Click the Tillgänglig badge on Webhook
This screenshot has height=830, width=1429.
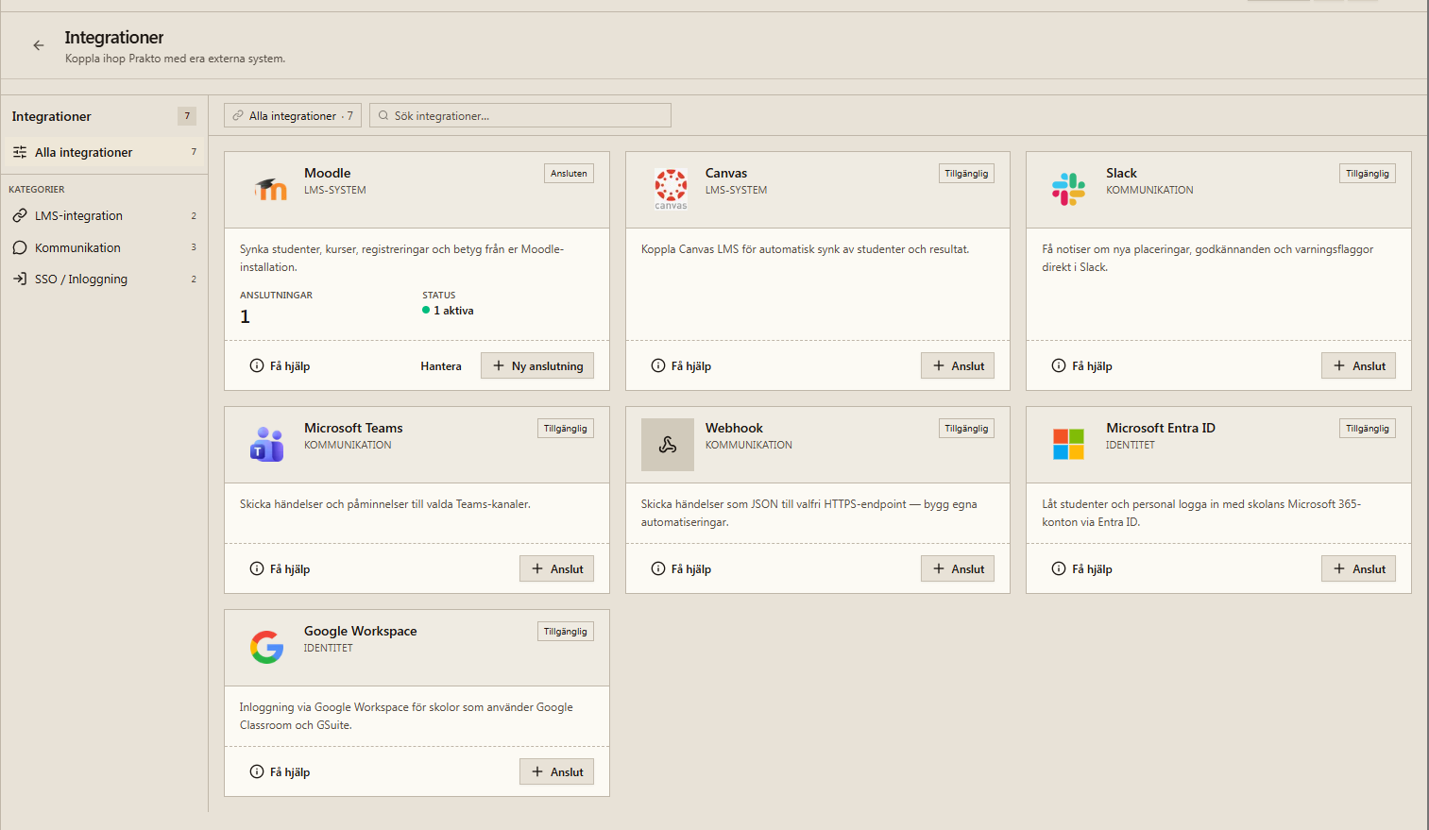click(966, 429)
